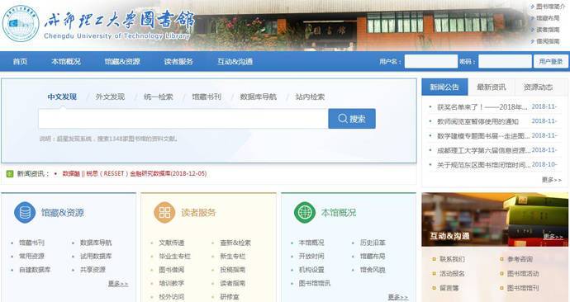Switch to 新闻公告 tab
The image size is (570, 302).
click(444, 87)
